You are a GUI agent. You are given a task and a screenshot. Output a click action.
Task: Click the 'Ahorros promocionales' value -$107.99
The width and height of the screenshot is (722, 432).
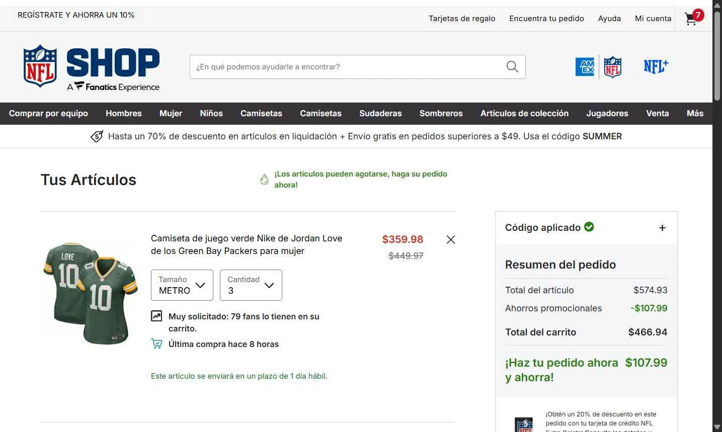pos(649,308)
